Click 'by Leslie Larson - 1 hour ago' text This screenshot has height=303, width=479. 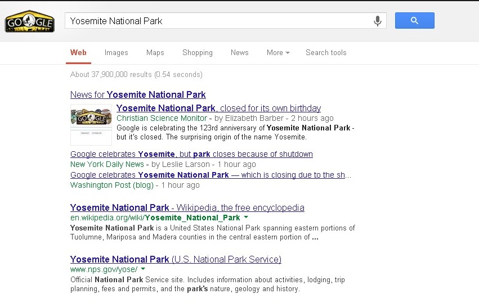pos(204,164)
